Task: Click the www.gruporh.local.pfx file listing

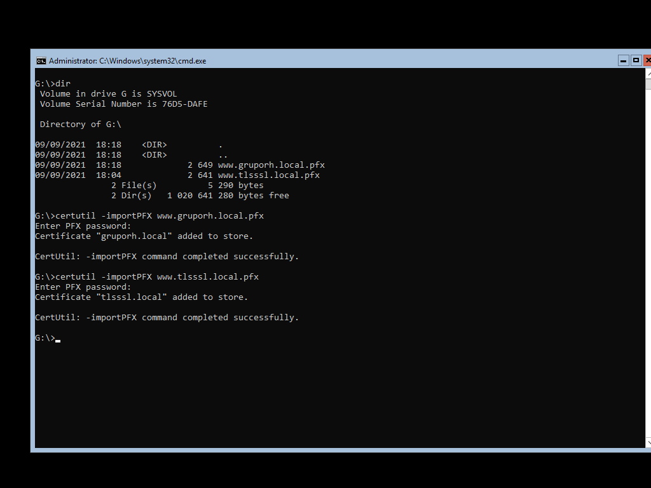Action: pyautogui.click(x=271, y=165)
